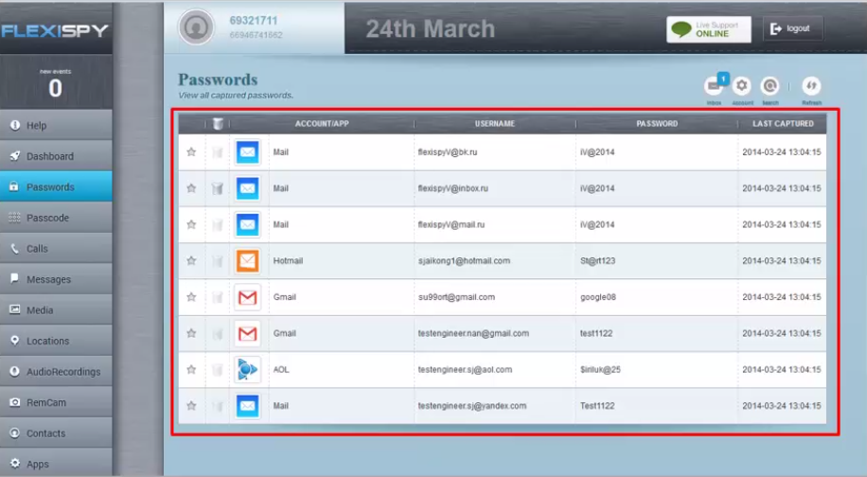Star the flexispyV@inbox.ru row

(x=191, y=188)
